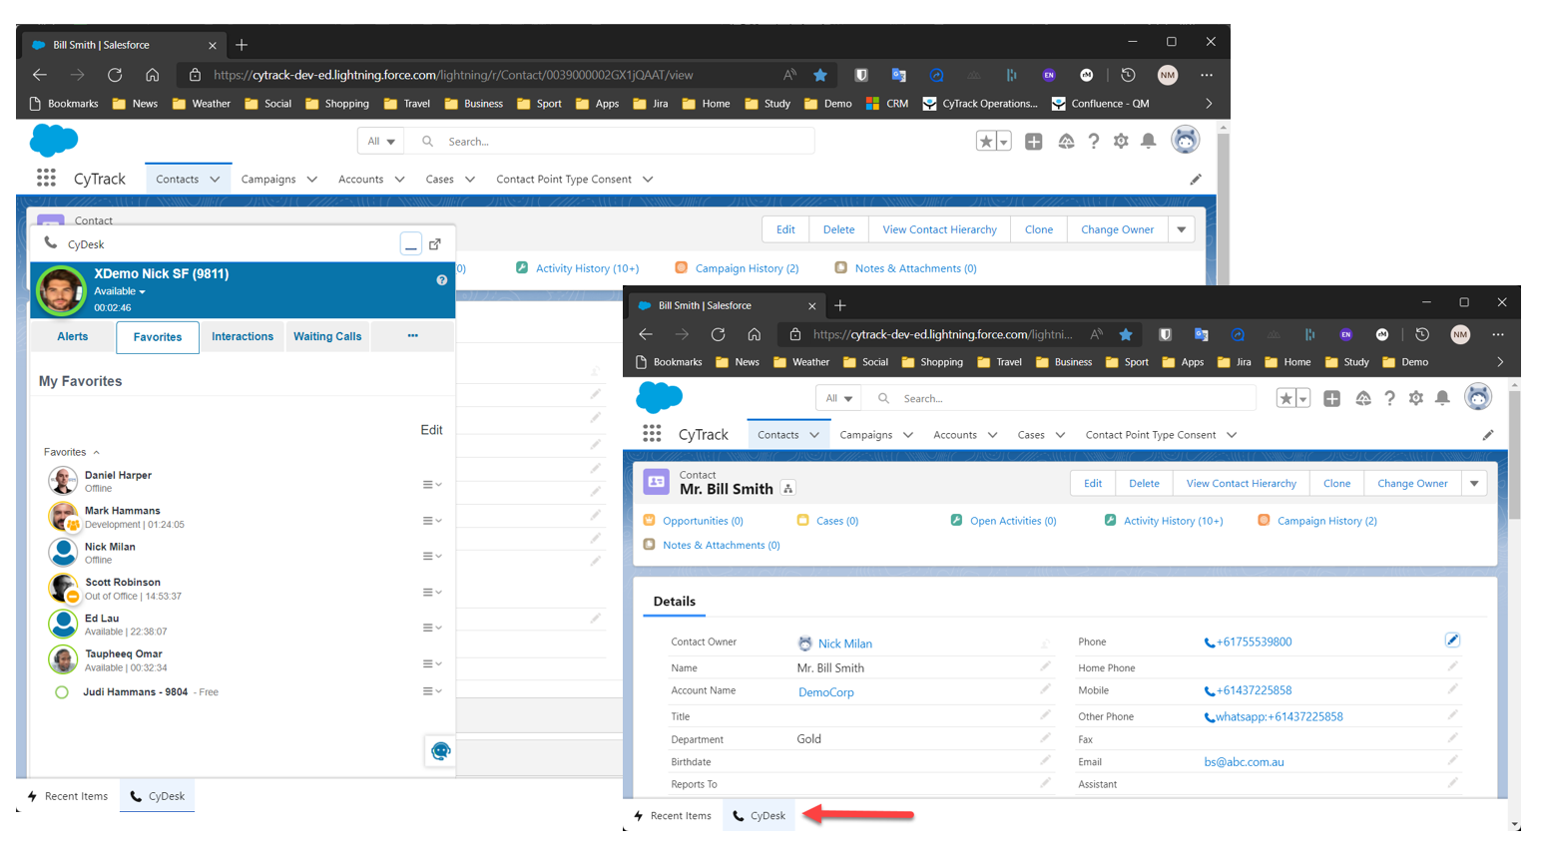This screenshot has height=854, width=1542.
Task: Open Cases tab in front window
Action: click(1031, 435)
